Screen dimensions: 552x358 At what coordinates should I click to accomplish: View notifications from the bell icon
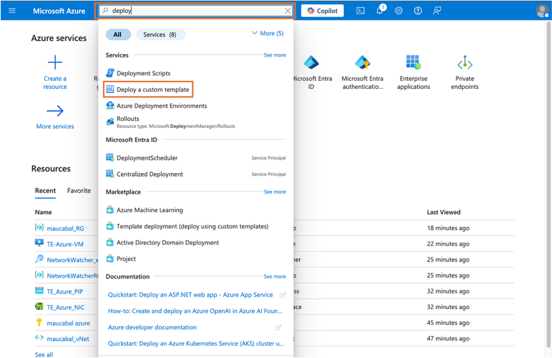point(380,10)
